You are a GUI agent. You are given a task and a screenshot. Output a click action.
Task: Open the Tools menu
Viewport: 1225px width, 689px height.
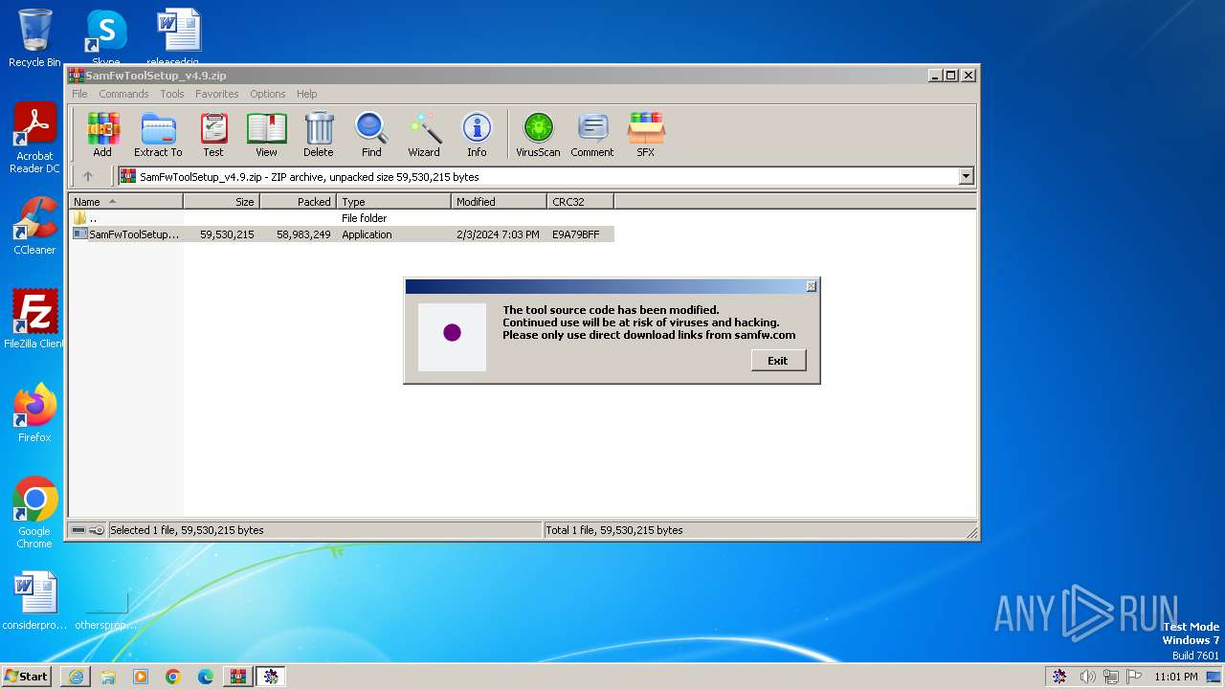172,94
